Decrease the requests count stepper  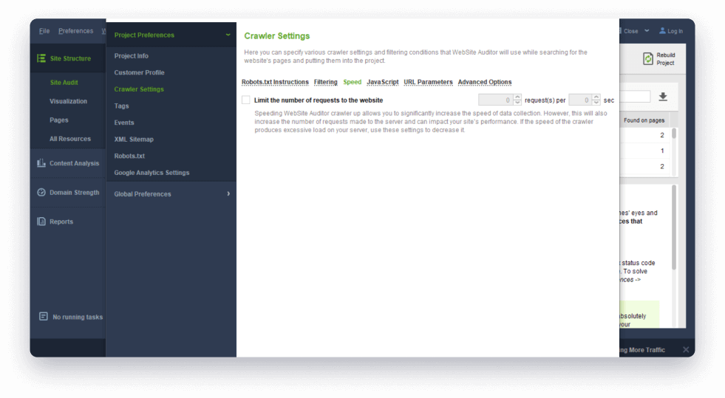tap(517, 103)
